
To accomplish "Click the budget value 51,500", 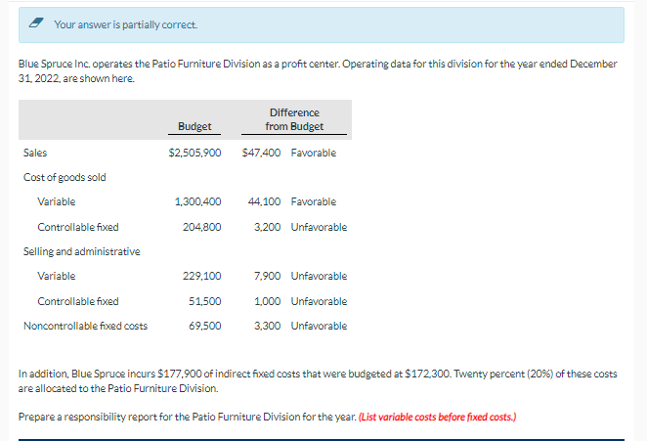I will [x=204, y=301].
